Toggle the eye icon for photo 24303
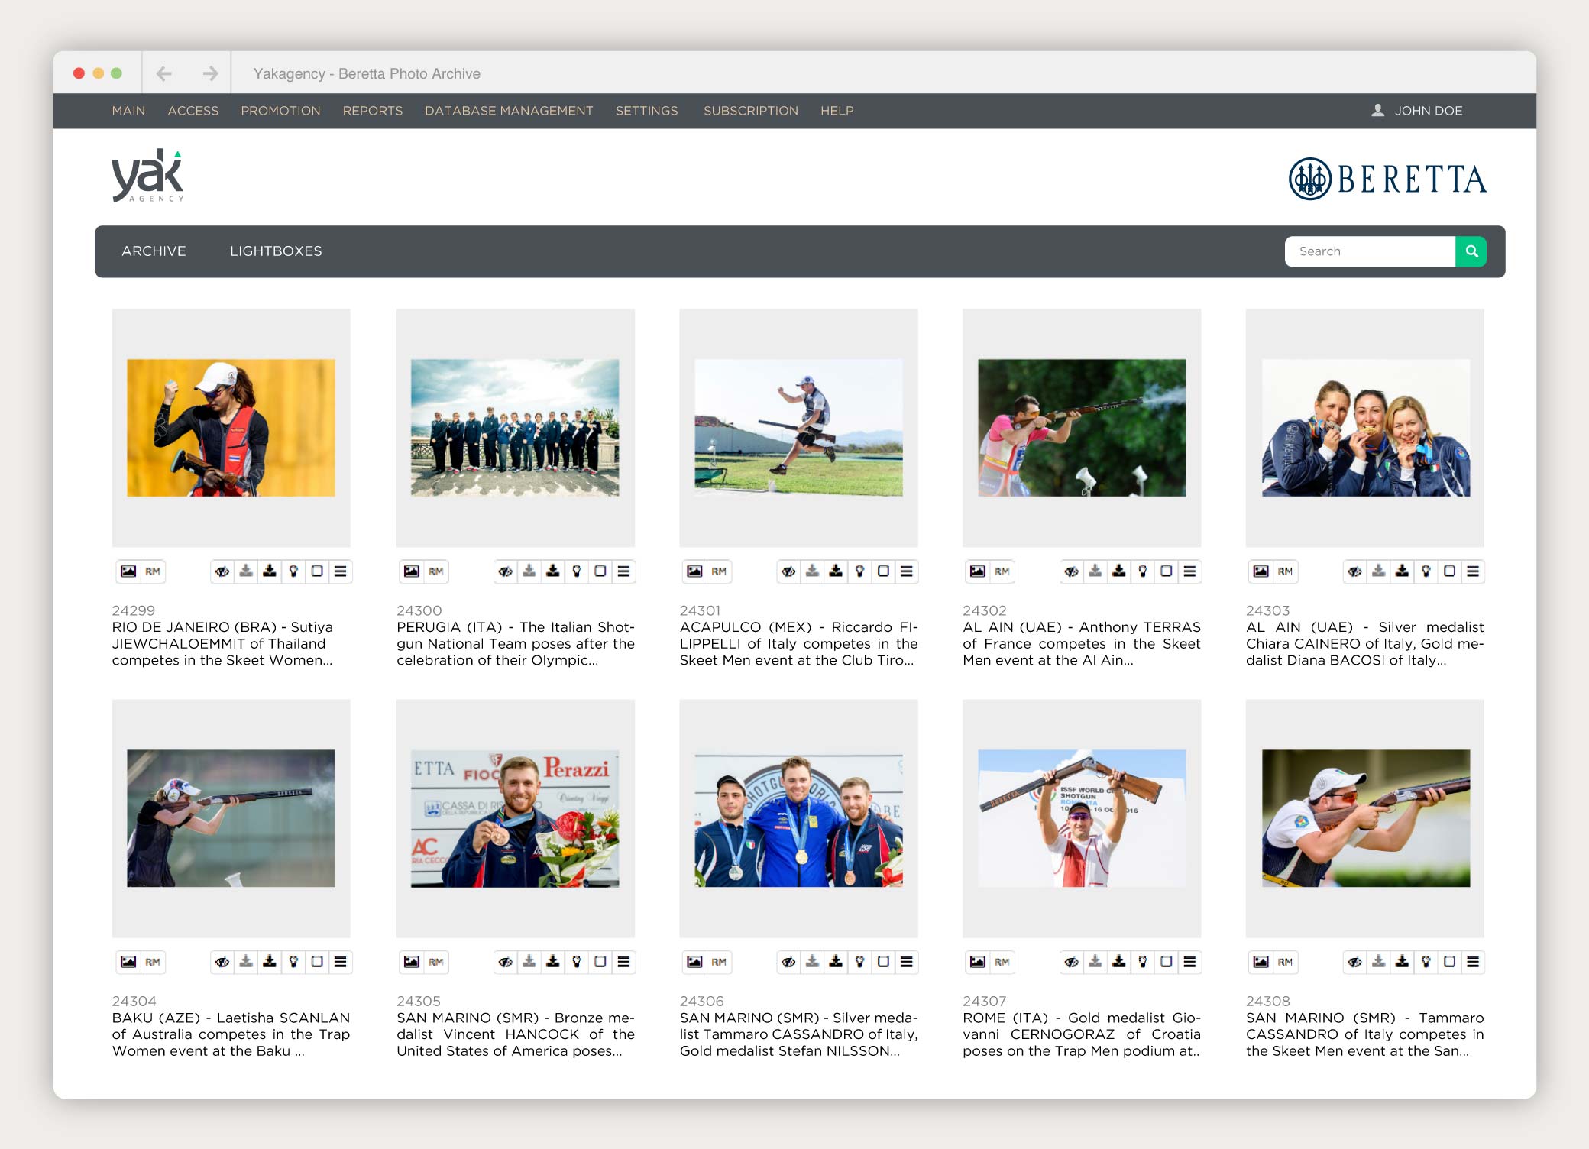This screenshot has width=1589, height=1149. click(x=1355, y=571)
